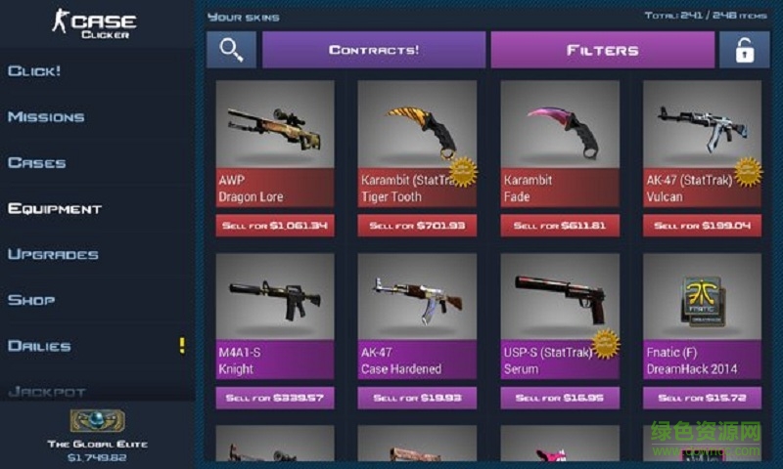Open the Click! menu item
This screenshot has width=783, height=469.
[34, 70]
